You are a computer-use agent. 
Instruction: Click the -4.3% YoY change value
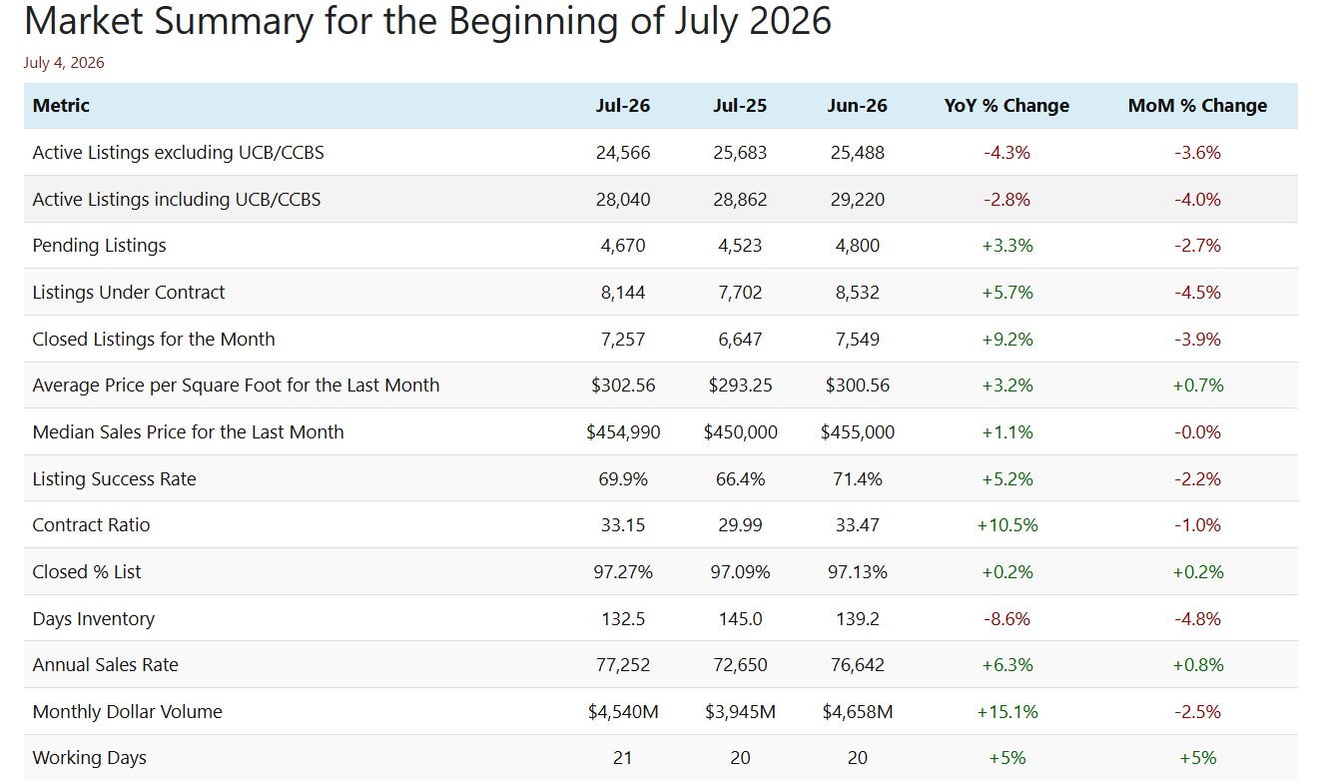tap(1006, 153)
